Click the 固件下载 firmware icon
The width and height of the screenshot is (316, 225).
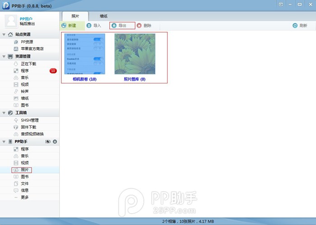pos(16,127)
